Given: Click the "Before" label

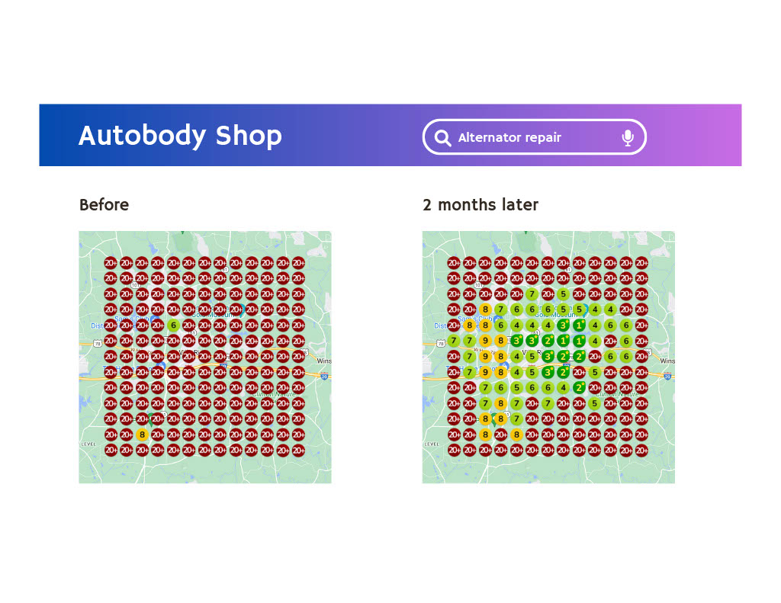Looking at the screenshot, I should coord(104,205).
